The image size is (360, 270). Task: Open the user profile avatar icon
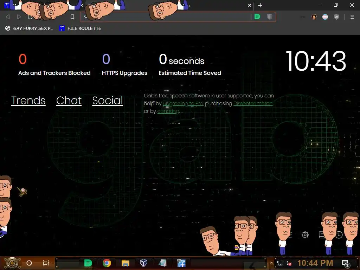(x=314, y=17)
